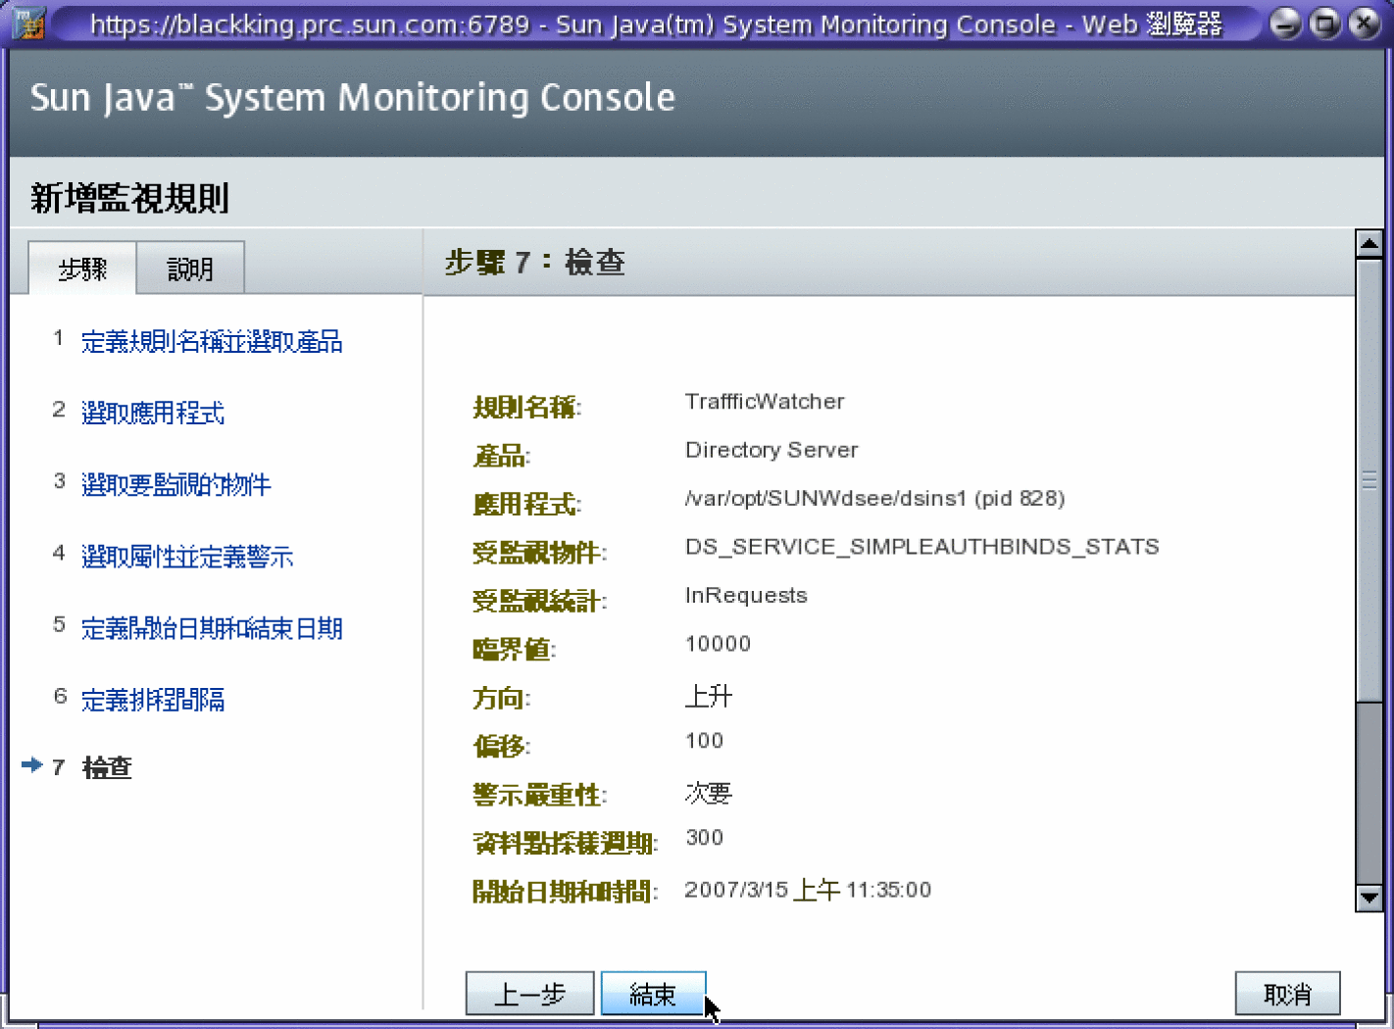Open step 6 定義排程間隔
1394x1029 pixels.
(153, 700)
